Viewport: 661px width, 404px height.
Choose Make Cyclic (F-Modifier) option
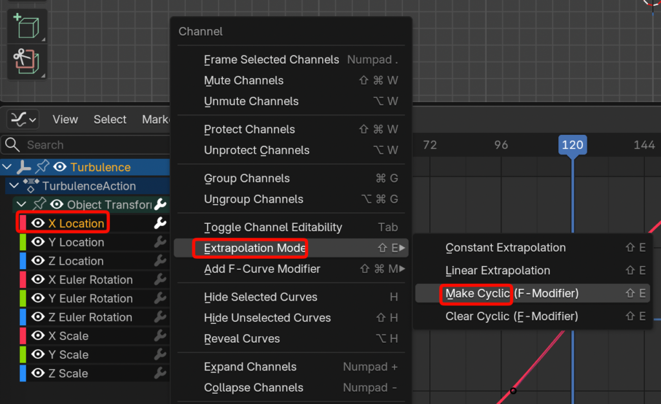[x=512, y=294]
